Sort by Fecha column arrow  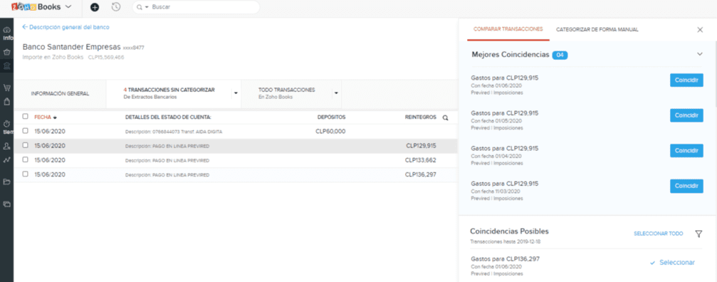coord(55,117)
